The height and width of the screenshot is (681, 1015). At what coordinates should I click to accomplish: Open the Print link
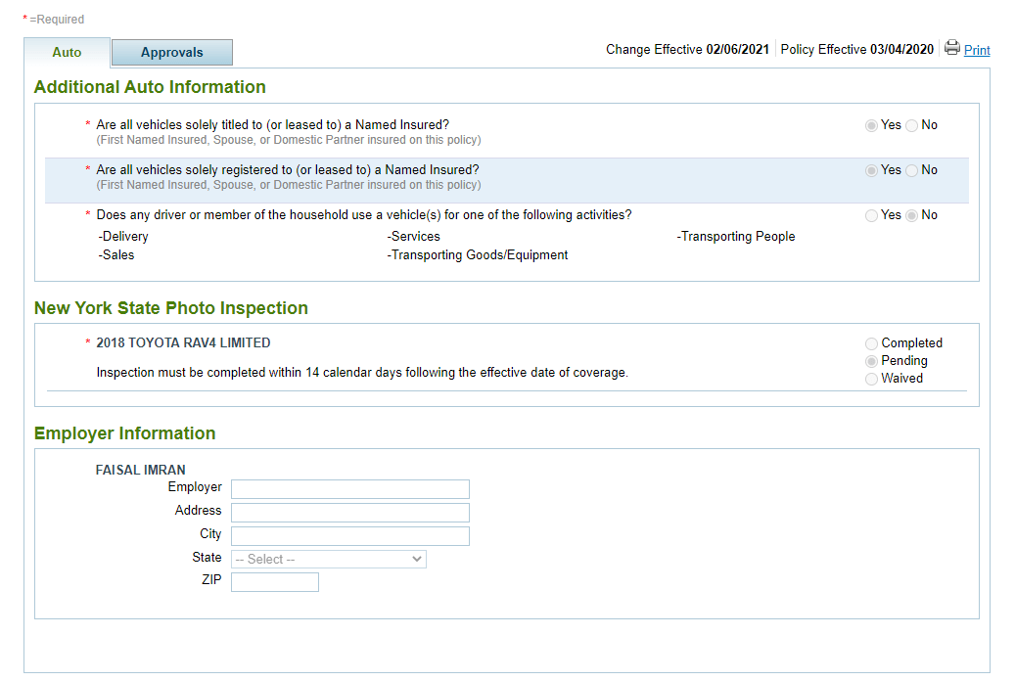coord(977,51)
